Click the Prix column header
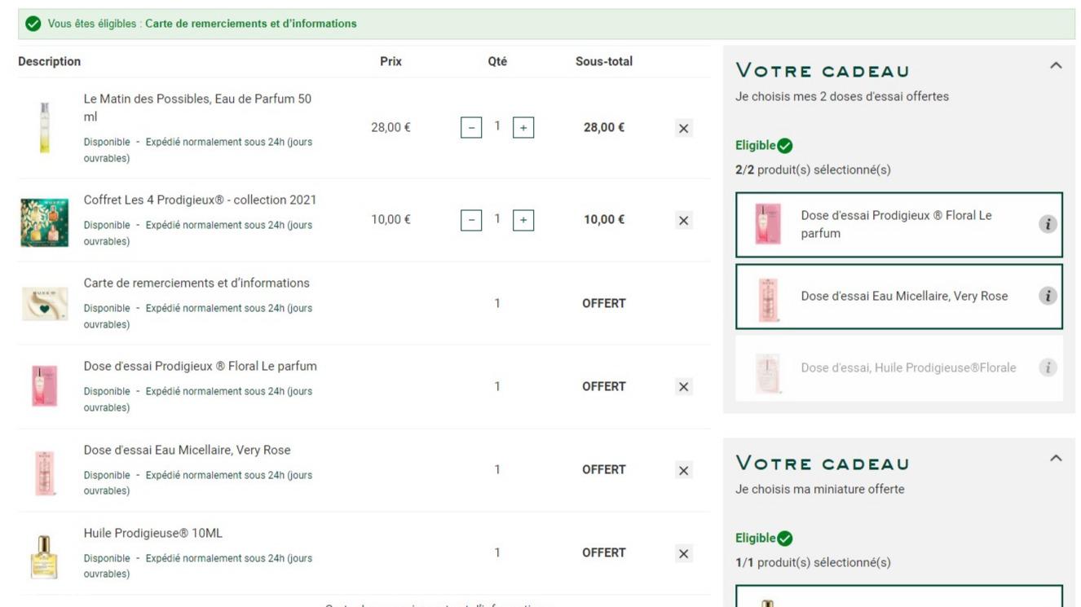The image size is (1081, 607). [390, 62]
